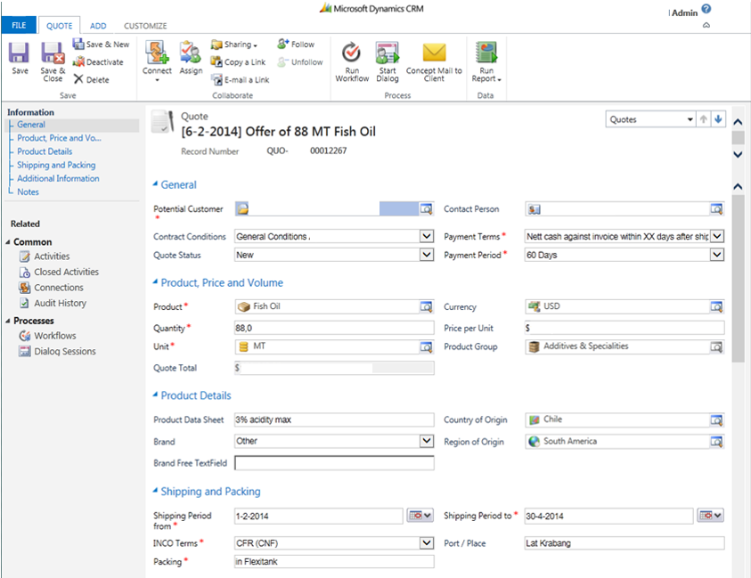Collapse the Product Details section
Screen dimensions: 751x578
[x=155, y=395]
